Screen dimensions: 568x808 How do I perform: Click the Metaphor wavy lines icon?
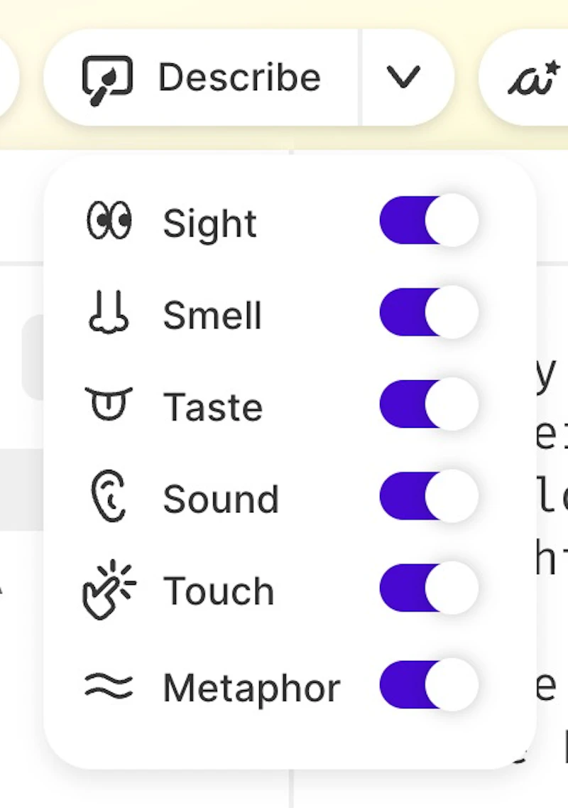click(x=109, y=686)
